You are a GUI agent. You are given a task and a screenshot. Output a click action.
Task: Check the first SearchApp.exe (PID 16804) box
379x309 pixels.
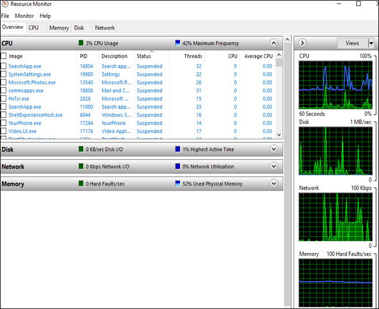(3, 66)
